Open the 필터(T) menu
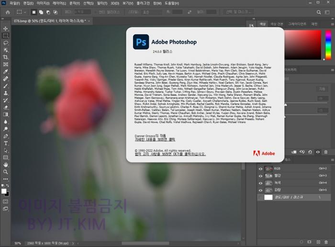 (102, 3)
